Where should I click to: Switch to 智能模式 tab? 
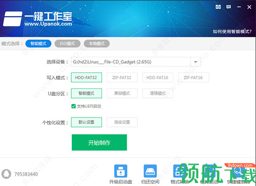click(38, 43)
